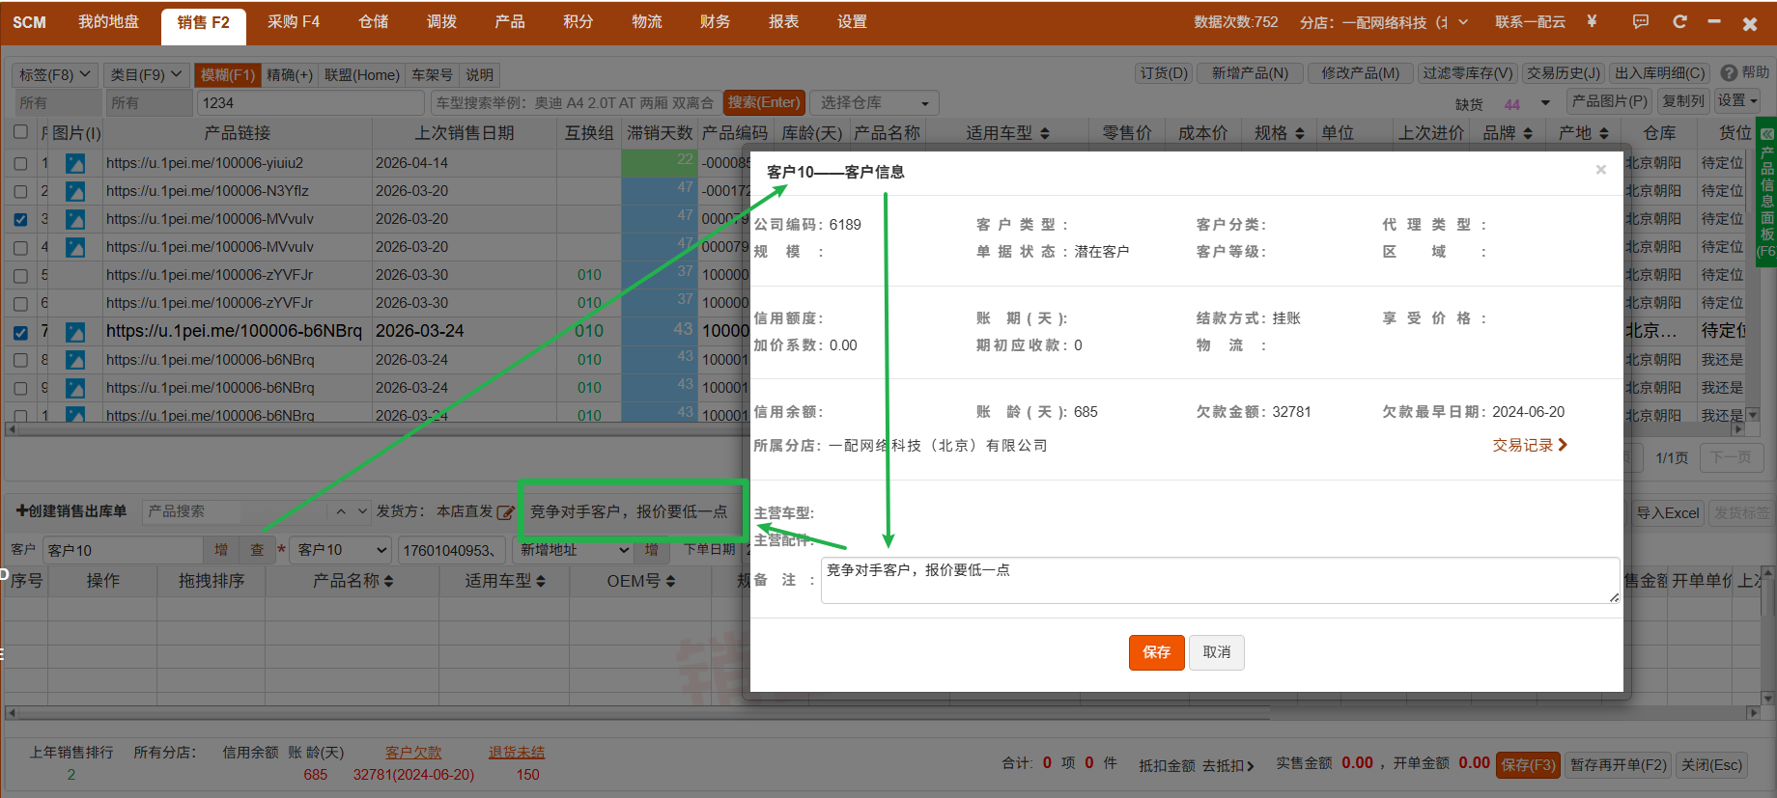Click the refresh icon in top bar
Image resolution: width=1777 pixels, height=798 pixels.
coord(1679,21)
